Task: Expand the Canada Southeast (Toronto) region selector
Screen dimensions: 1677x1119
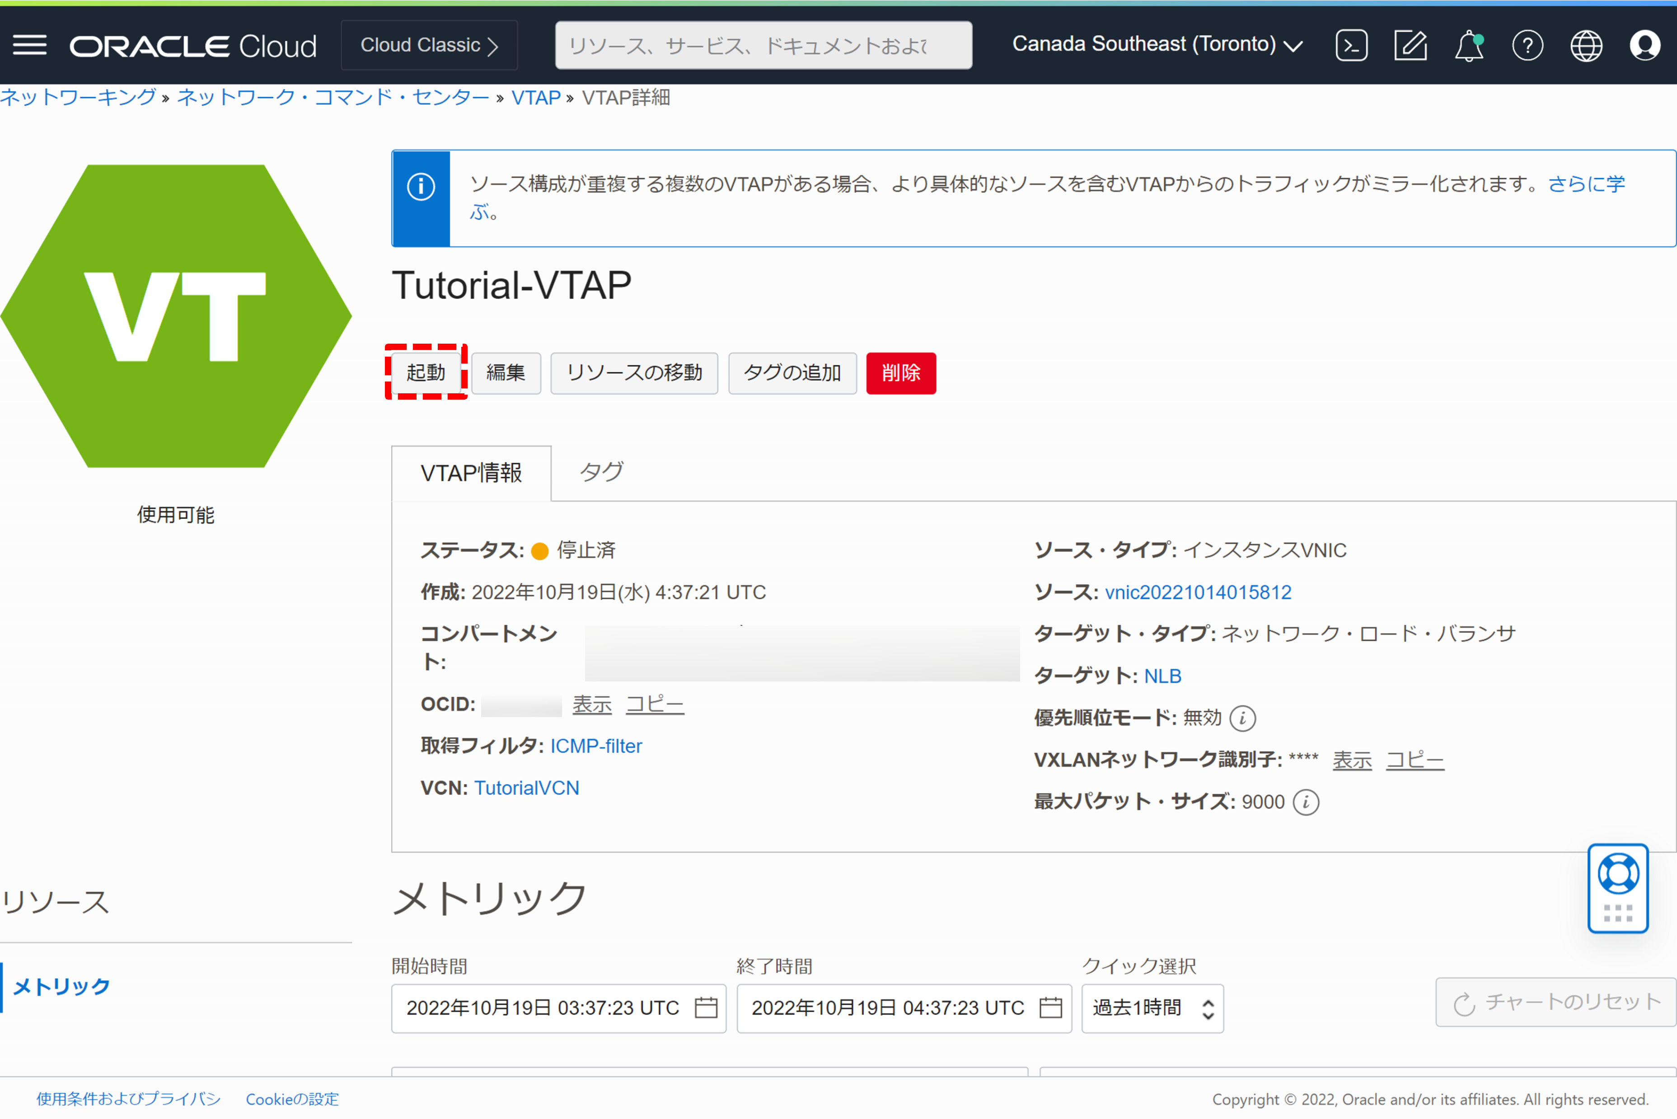Action: [1158, 44]
